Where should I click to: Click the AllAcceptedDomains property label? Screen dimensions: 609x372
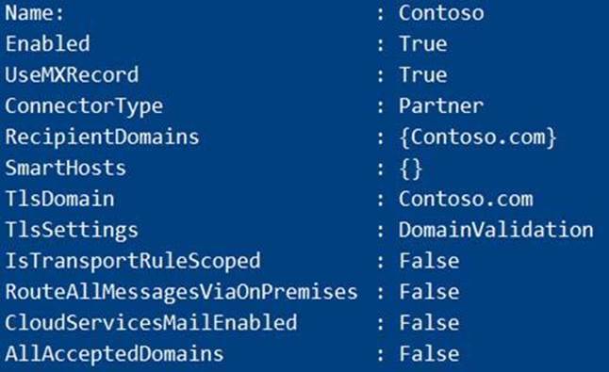click(114, 354)
